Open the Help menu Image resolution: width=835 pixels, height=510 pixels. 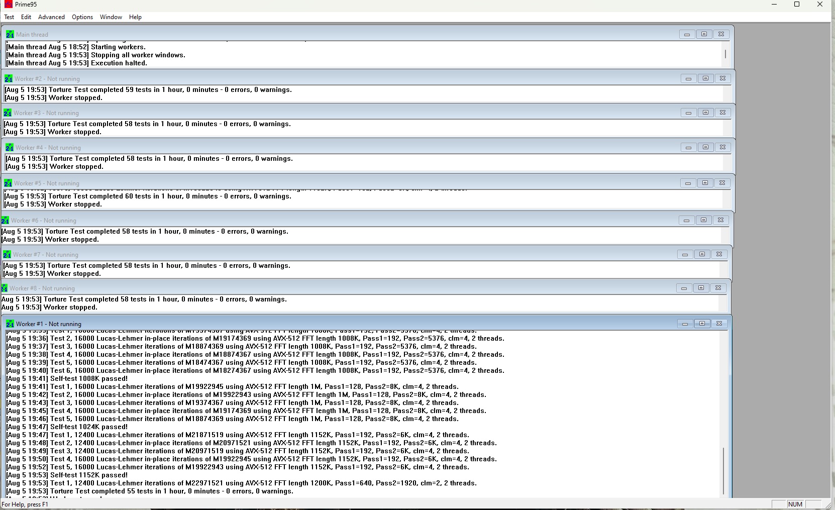[x=135, y=17]
